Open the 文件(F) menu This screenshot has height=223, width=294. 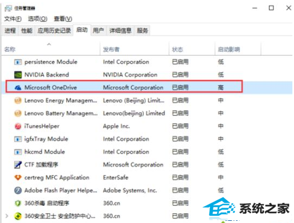(13, 19)
